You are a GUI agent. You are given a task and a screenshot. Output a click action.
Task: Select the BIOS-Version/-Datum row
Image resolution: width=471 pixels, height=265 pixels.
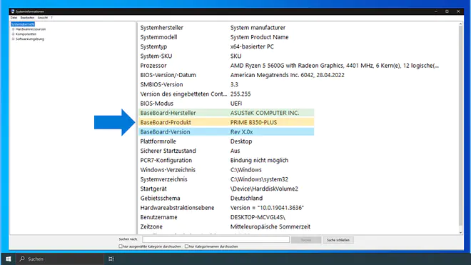298,75
